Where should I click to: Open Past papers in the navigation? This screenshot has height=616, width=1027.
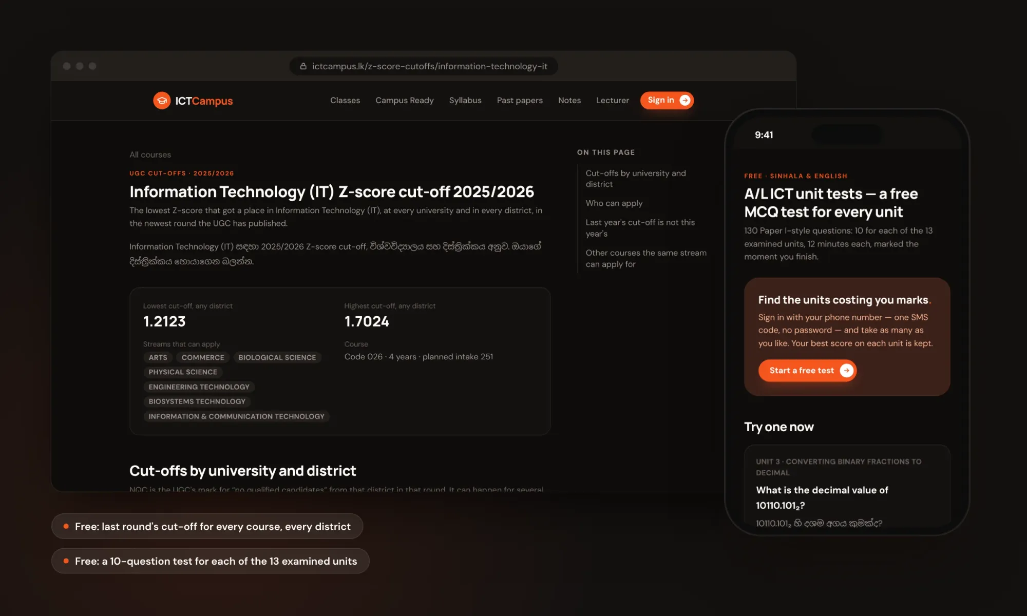520,101
